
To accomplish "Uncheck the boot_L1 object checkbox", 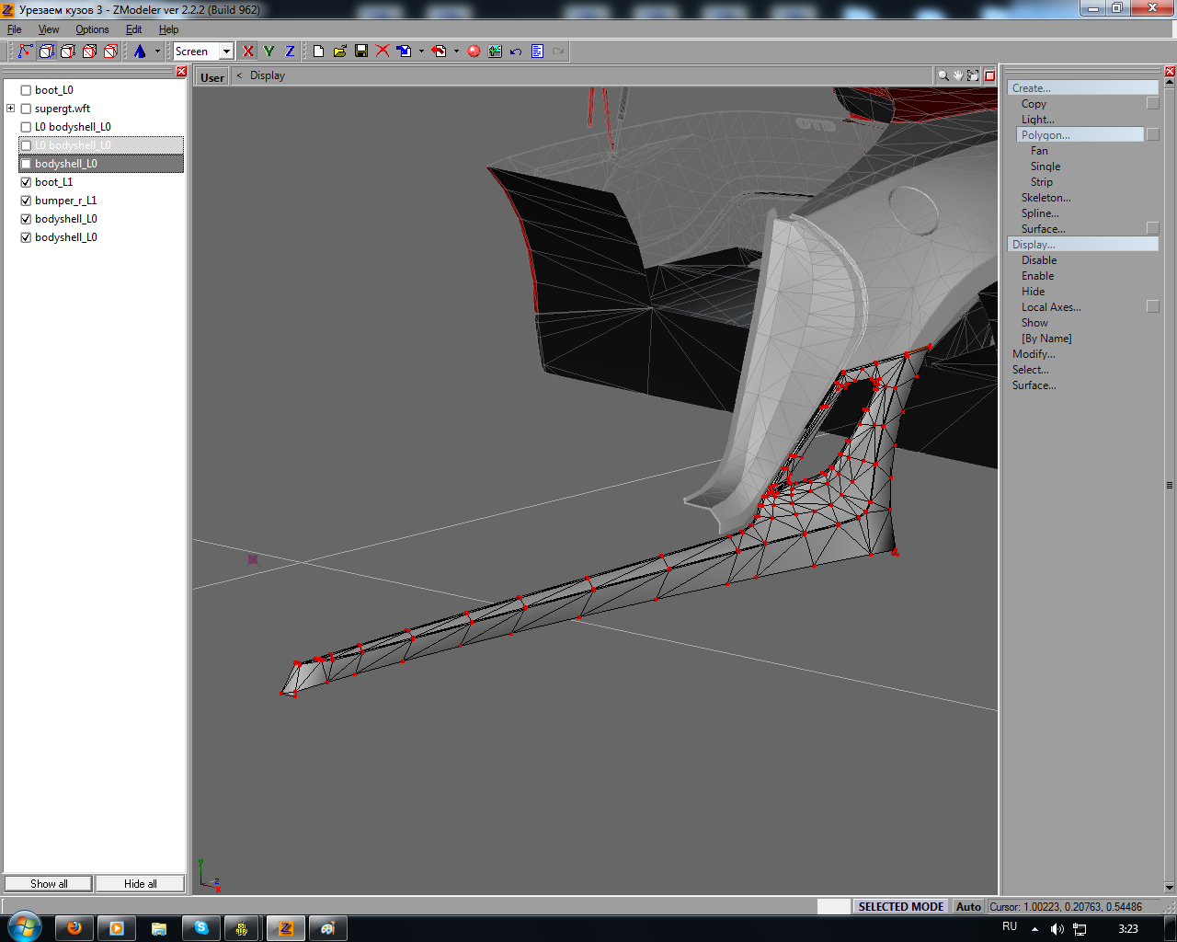I will pyautogui.click(x=26, y=182).
